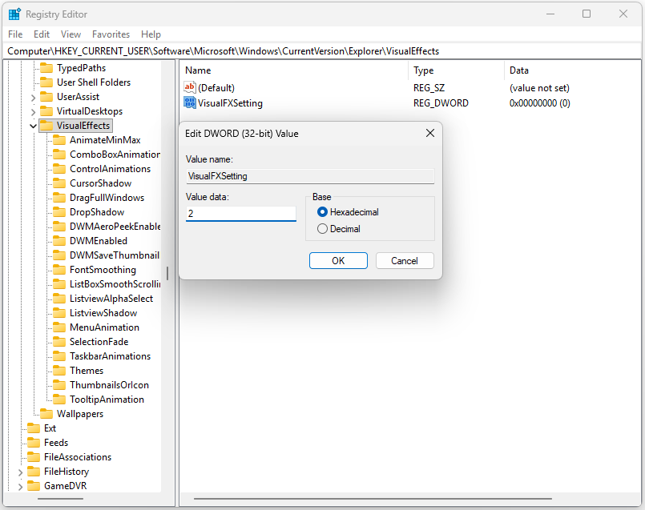Viewport: 645px width, 510px height.
Task: Select the ListBoxSmoothScrolling tree key
Action: pos(115,284)
